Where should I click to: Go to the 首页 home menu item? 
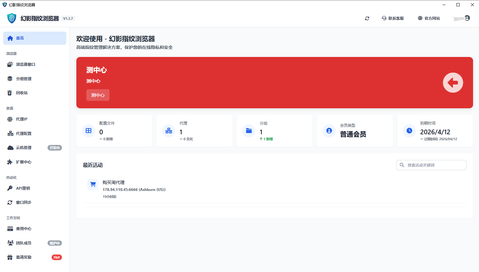(x=19, y=38)
